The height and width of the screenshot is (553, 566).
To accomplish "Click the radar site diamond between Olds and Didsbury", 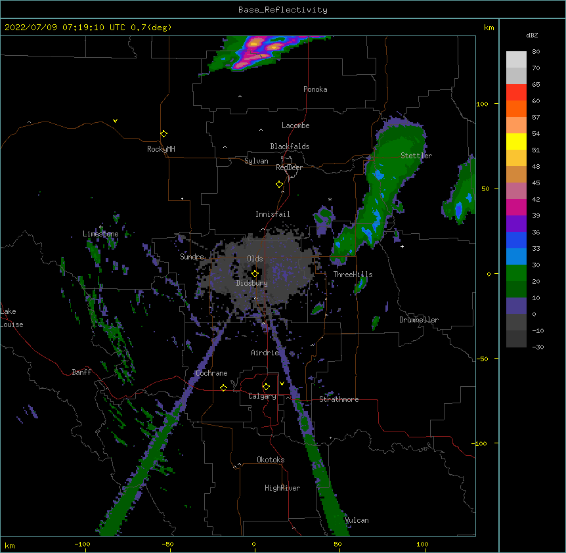I will pos(255,273).
